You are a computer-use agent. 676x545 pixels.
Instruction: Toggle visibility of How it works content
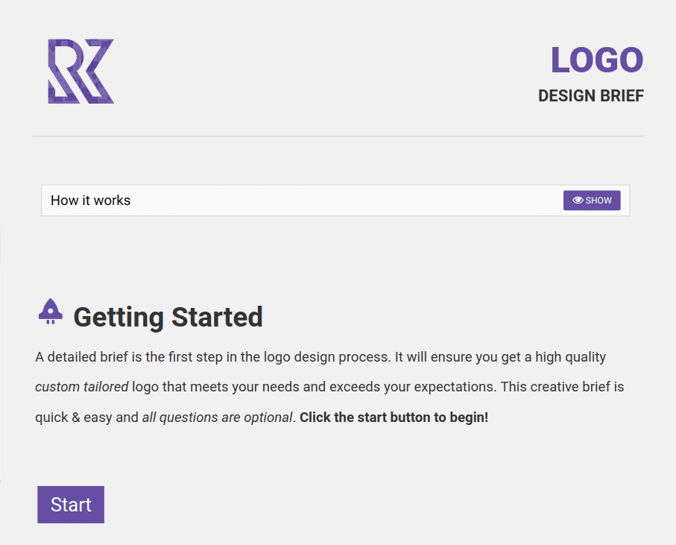[591, 200]
